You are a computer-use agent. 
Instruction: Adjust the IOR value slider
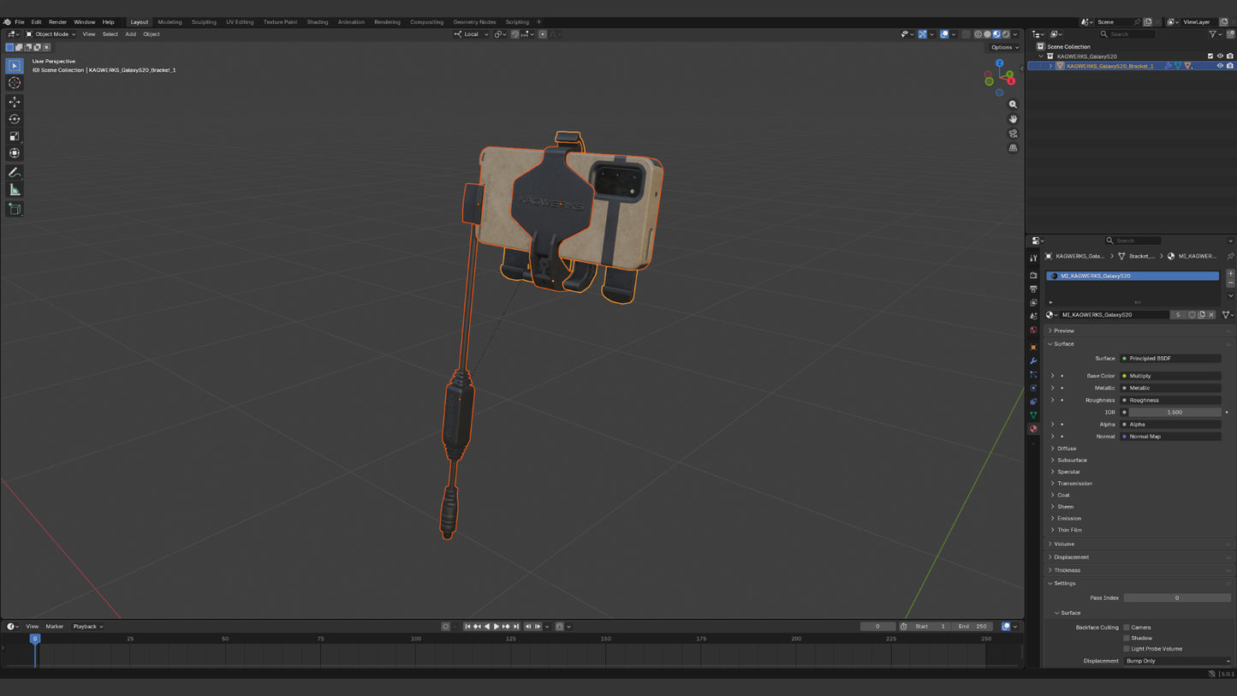[1175, 413]
